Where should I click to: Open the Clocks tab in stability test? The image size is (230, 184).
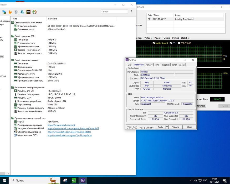(167, 38)
